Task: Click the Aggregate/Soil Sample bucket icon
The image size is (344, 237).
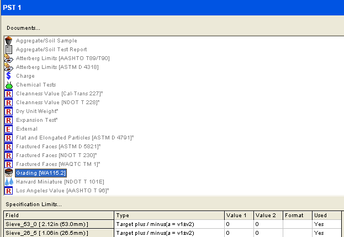Action: 8,41
